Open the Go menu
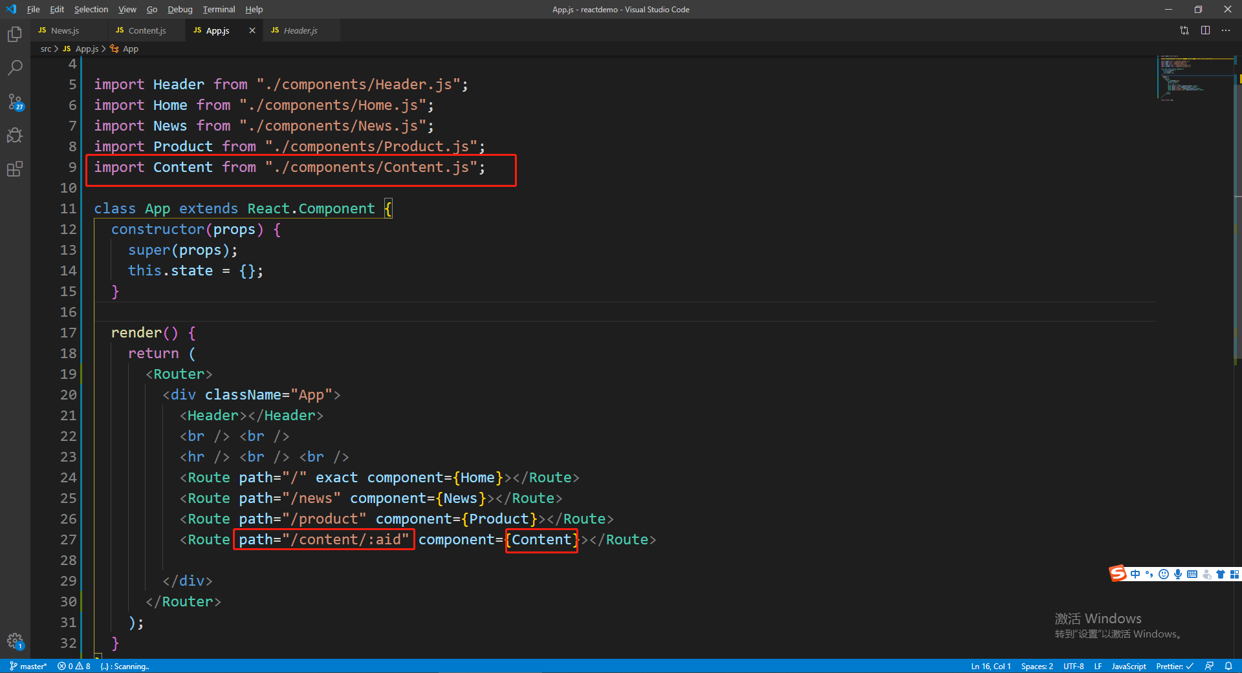Viewport: 1242px width, 673px height. 152,9
